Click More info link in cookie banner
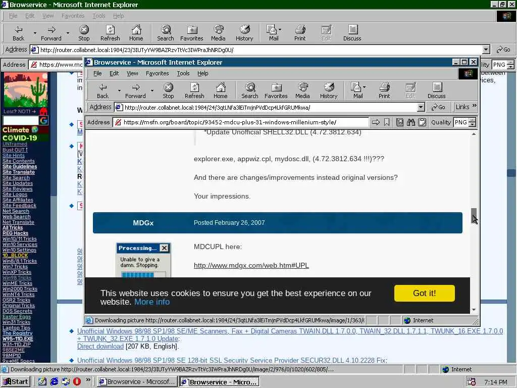The height and width of the screenshot is (388, 517). [152, 302]
